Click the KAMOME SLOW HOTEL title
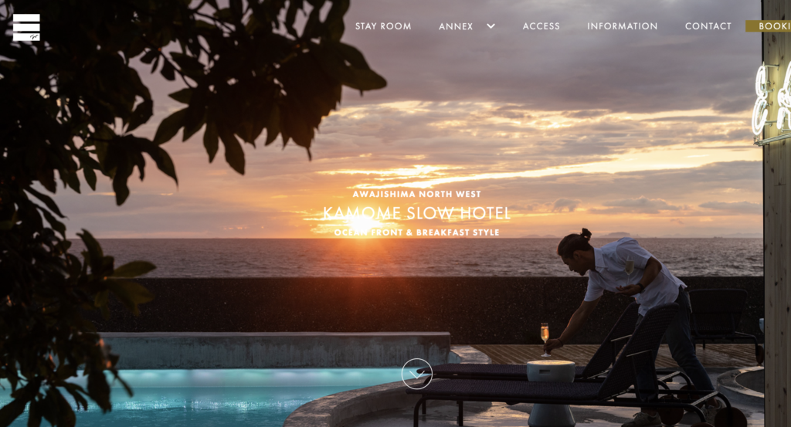Viewport: 791px width, 427px height. click(x=416, y=213)
